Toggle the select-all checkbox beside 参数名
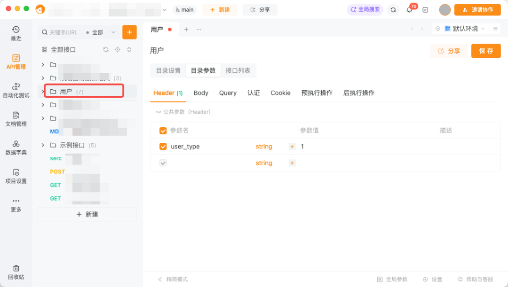The image size is (508, 287). [163, 131]
